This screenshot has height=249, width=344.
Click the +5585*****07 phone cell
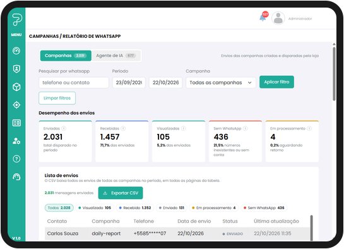[150, 234]
